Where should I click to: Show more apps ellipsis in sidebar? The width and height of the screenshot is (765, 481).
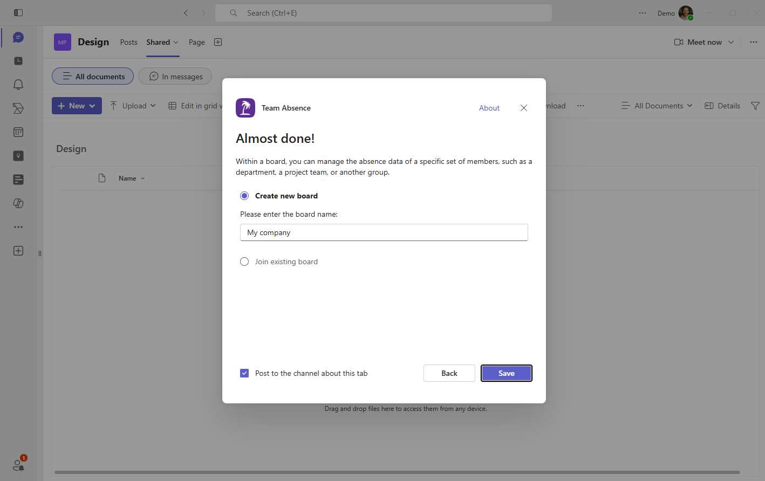(x=18, y=227)
